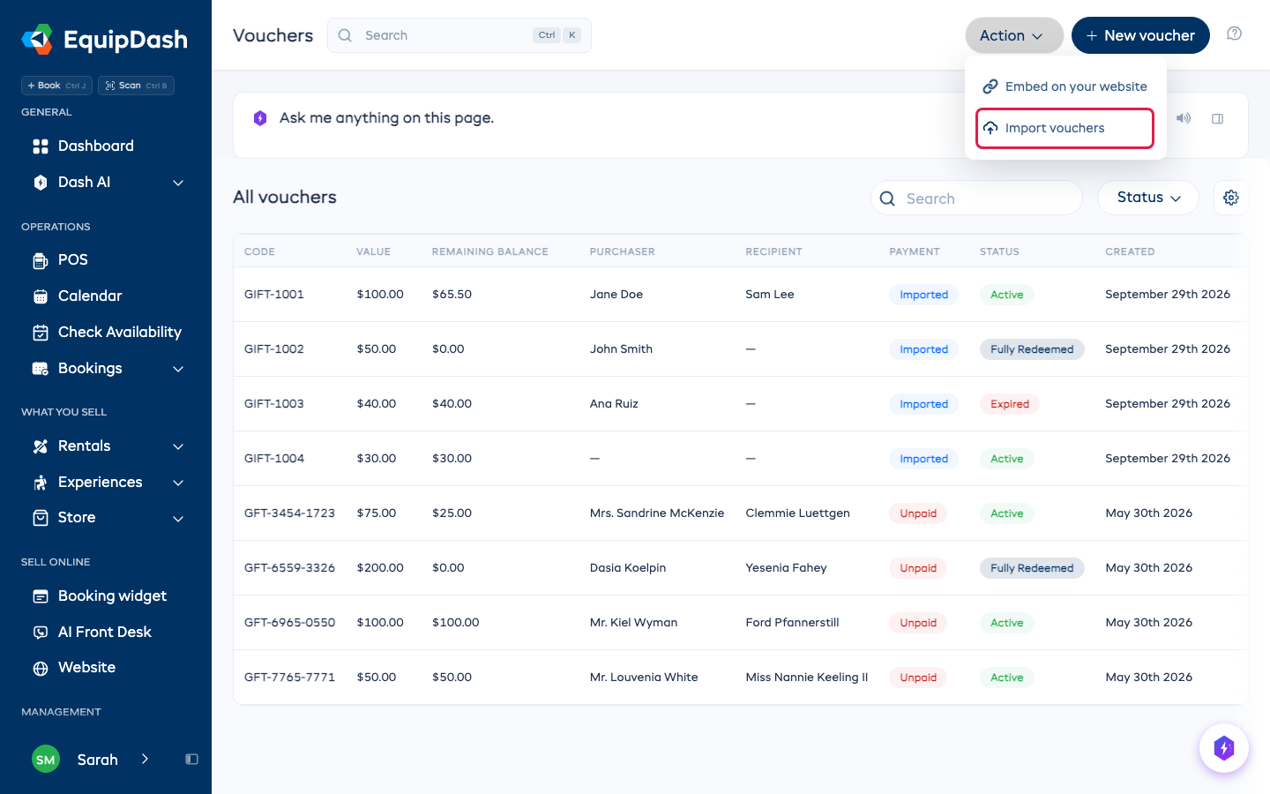1270x794 pixels.
Task: Open voucher GFT-3454-1723
Action: (x=289, y=513)
